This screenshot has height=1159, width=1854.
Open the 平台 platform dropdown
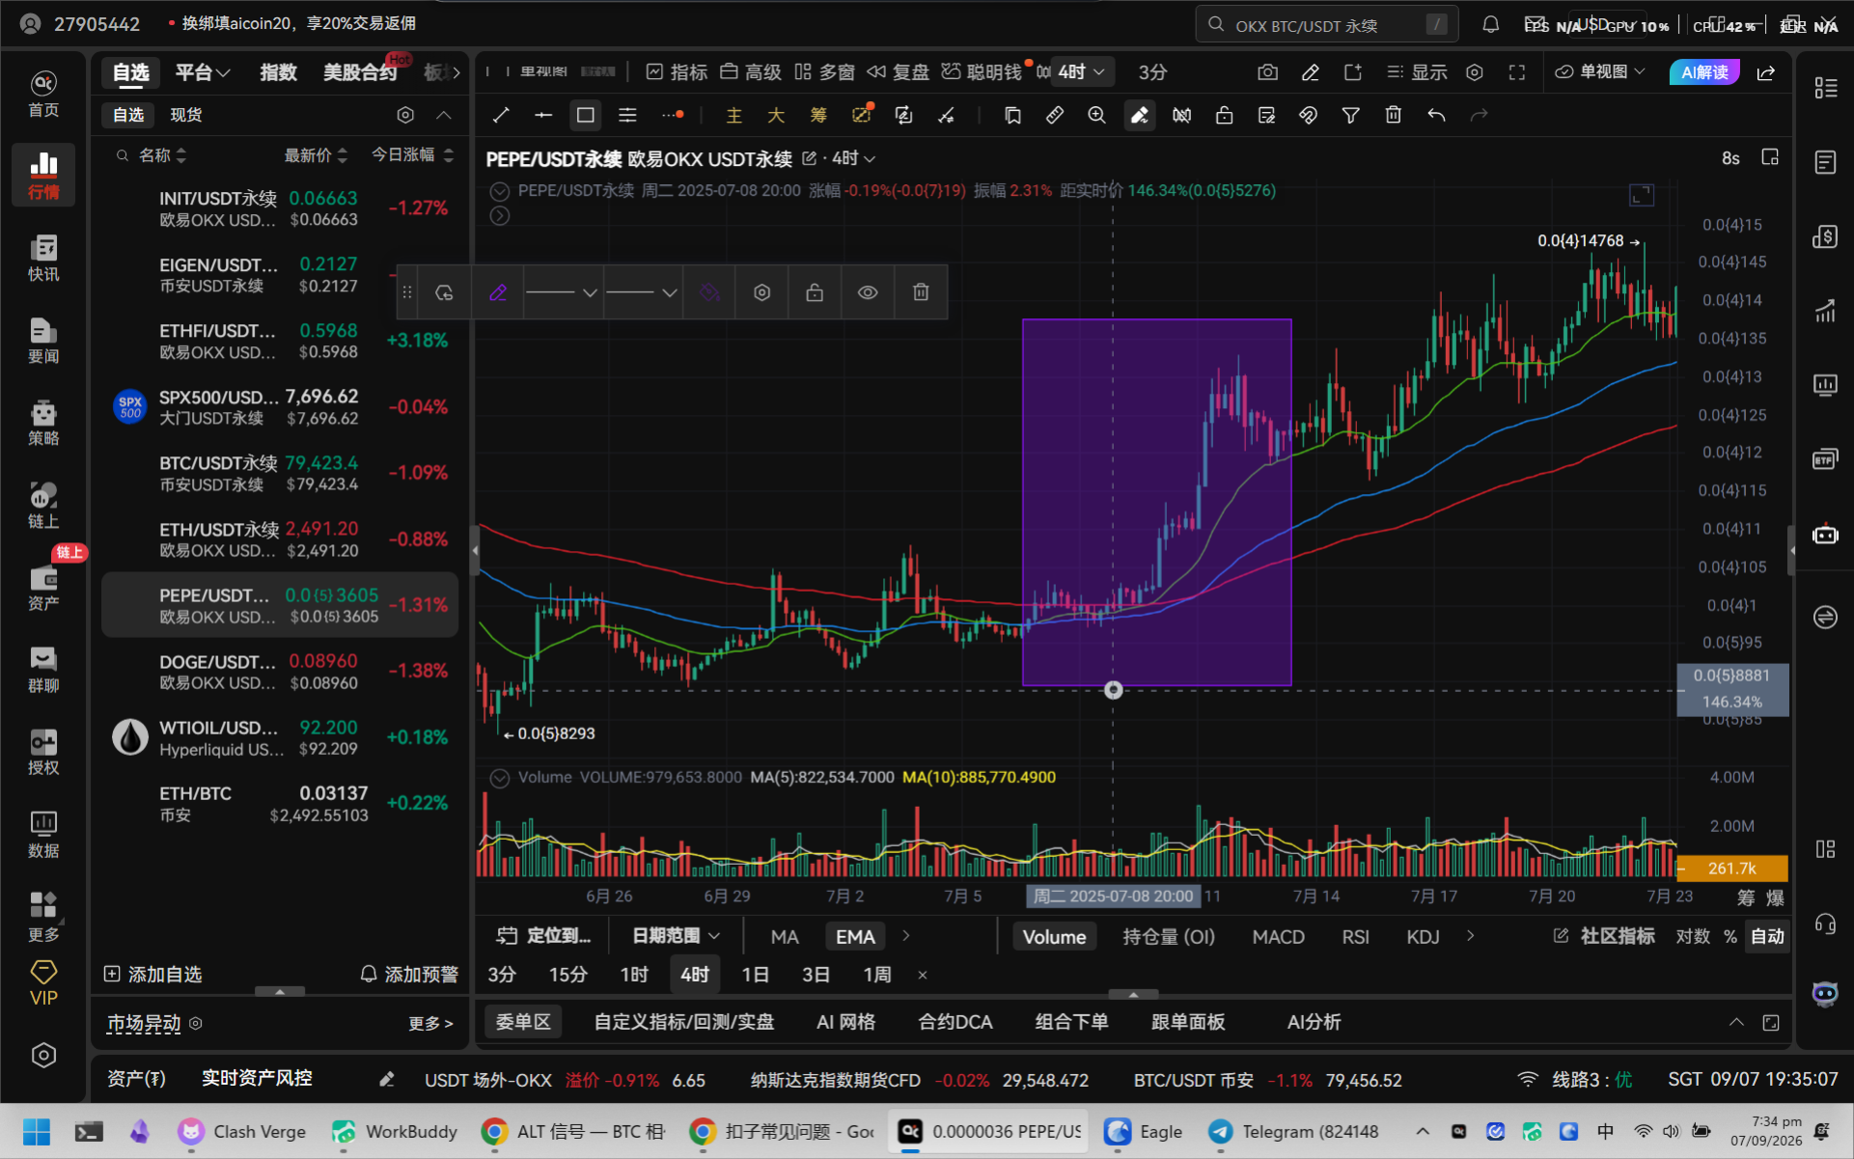[x=203, y=72]
